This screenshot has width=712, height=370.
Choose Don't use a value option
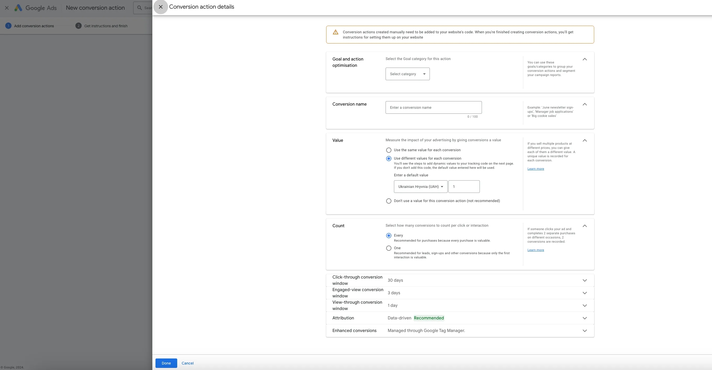coord(389,201)
